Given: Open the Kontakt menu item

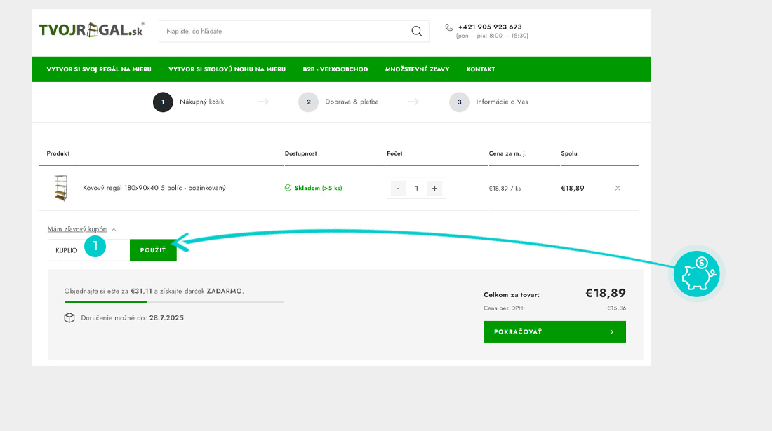Looking at the screenshot, I should 481,69.
